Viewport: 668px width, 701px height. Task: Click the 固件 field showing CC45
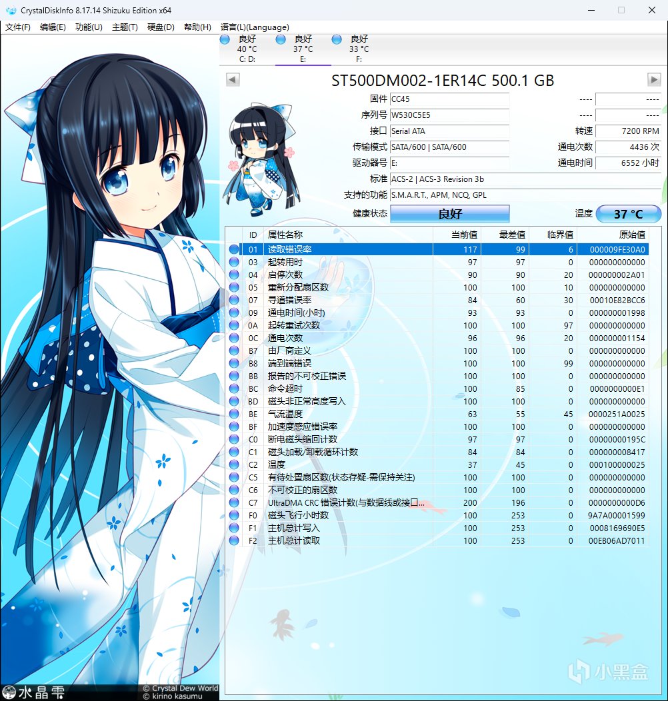449,99
